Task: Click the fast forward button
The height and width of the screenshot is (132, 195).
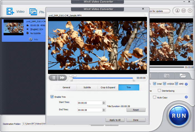Action: tap(62, 78)
